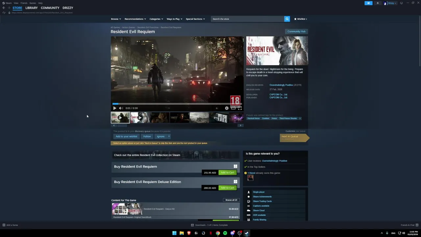Click the Steam announcements megaphone icon
The height and width of the screenshot is (237, 421).
pos(368,3)
